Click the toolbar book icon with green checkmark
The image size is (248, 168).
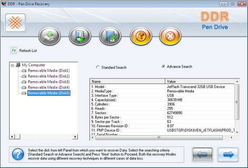[x=110, y=36]
